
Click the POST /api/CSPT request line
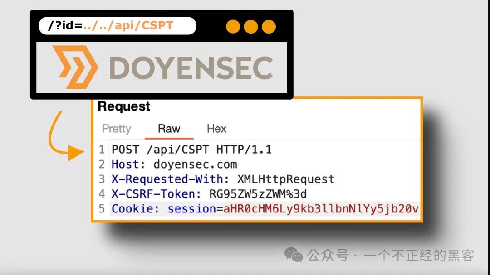tap(191, 150)
